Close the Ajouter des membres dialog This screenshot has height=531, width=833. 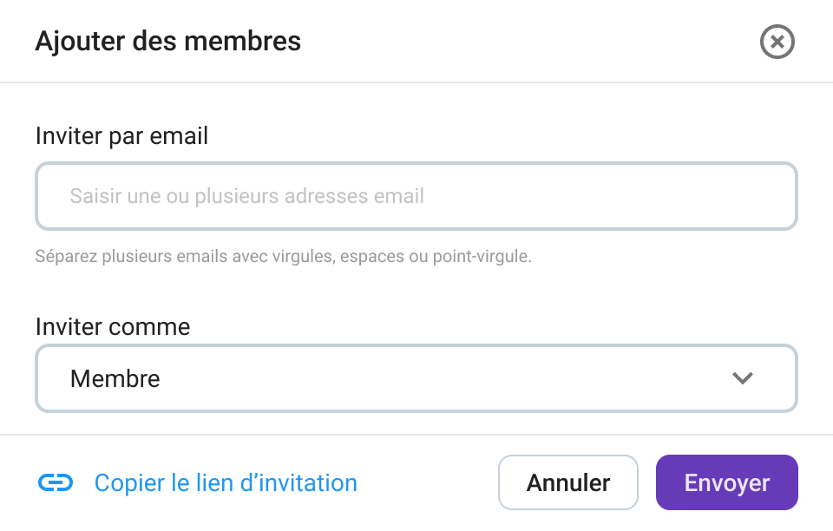(x=777, y=42)
